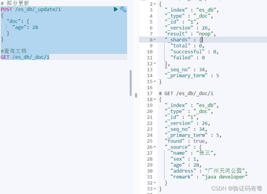The width and height of the screenshot is (267, 194).
Task: Collapse the response block at line 2
Action: pos(155,4)
